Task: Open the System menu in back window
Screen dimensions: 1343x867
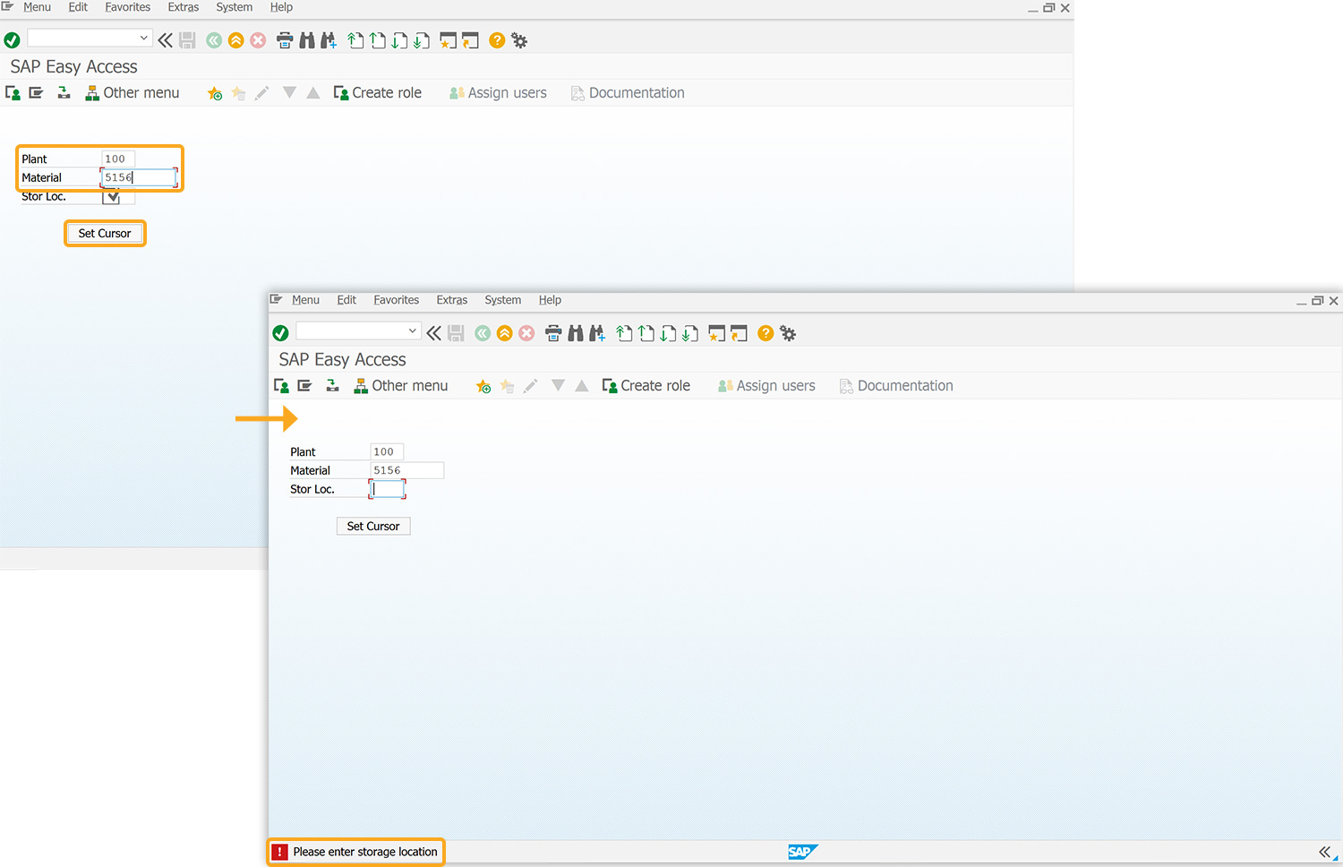Action: (x=235, y=7)
